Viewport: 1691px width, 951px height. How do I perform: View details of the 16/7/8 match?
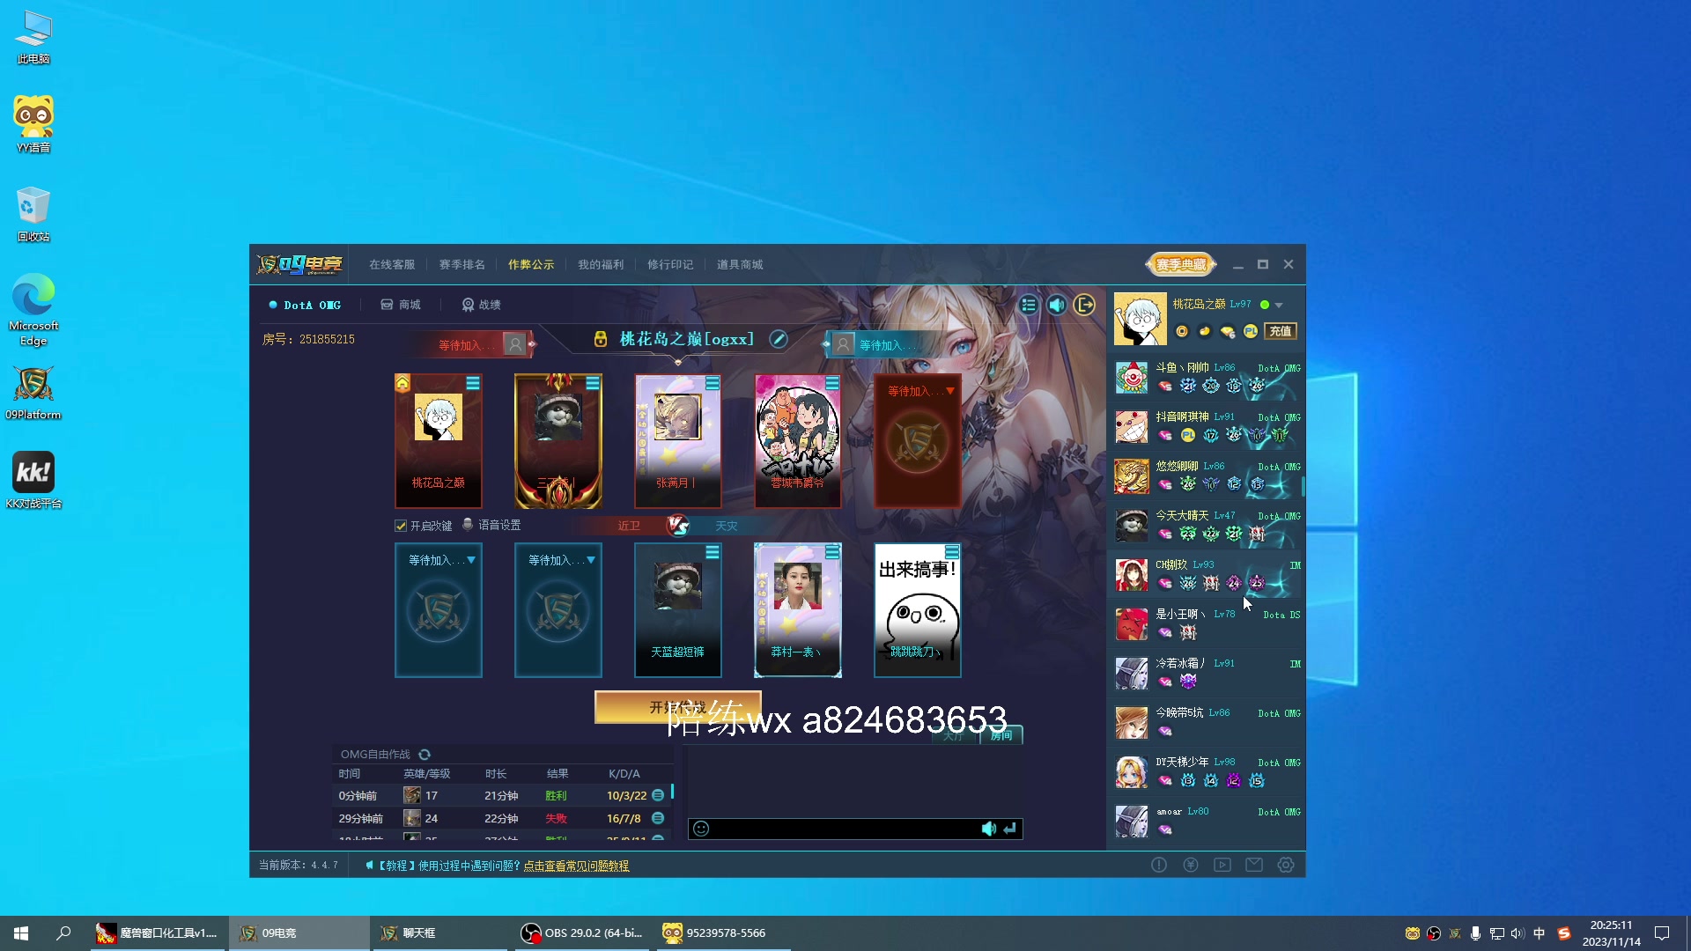[x=658, y=818]
